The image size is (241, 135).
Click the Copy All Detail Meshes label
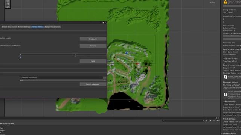click(232, 70)
